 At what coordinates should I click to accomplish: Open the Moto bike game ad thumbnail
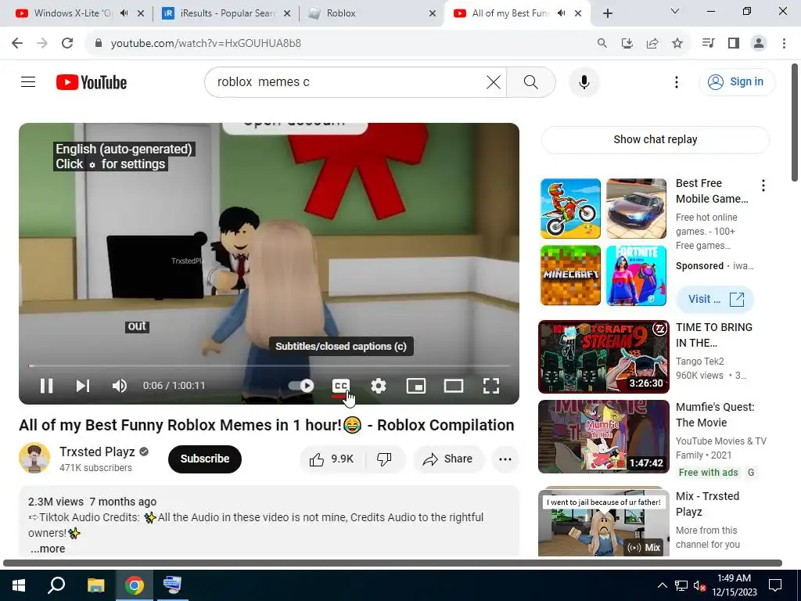(570, 208)
